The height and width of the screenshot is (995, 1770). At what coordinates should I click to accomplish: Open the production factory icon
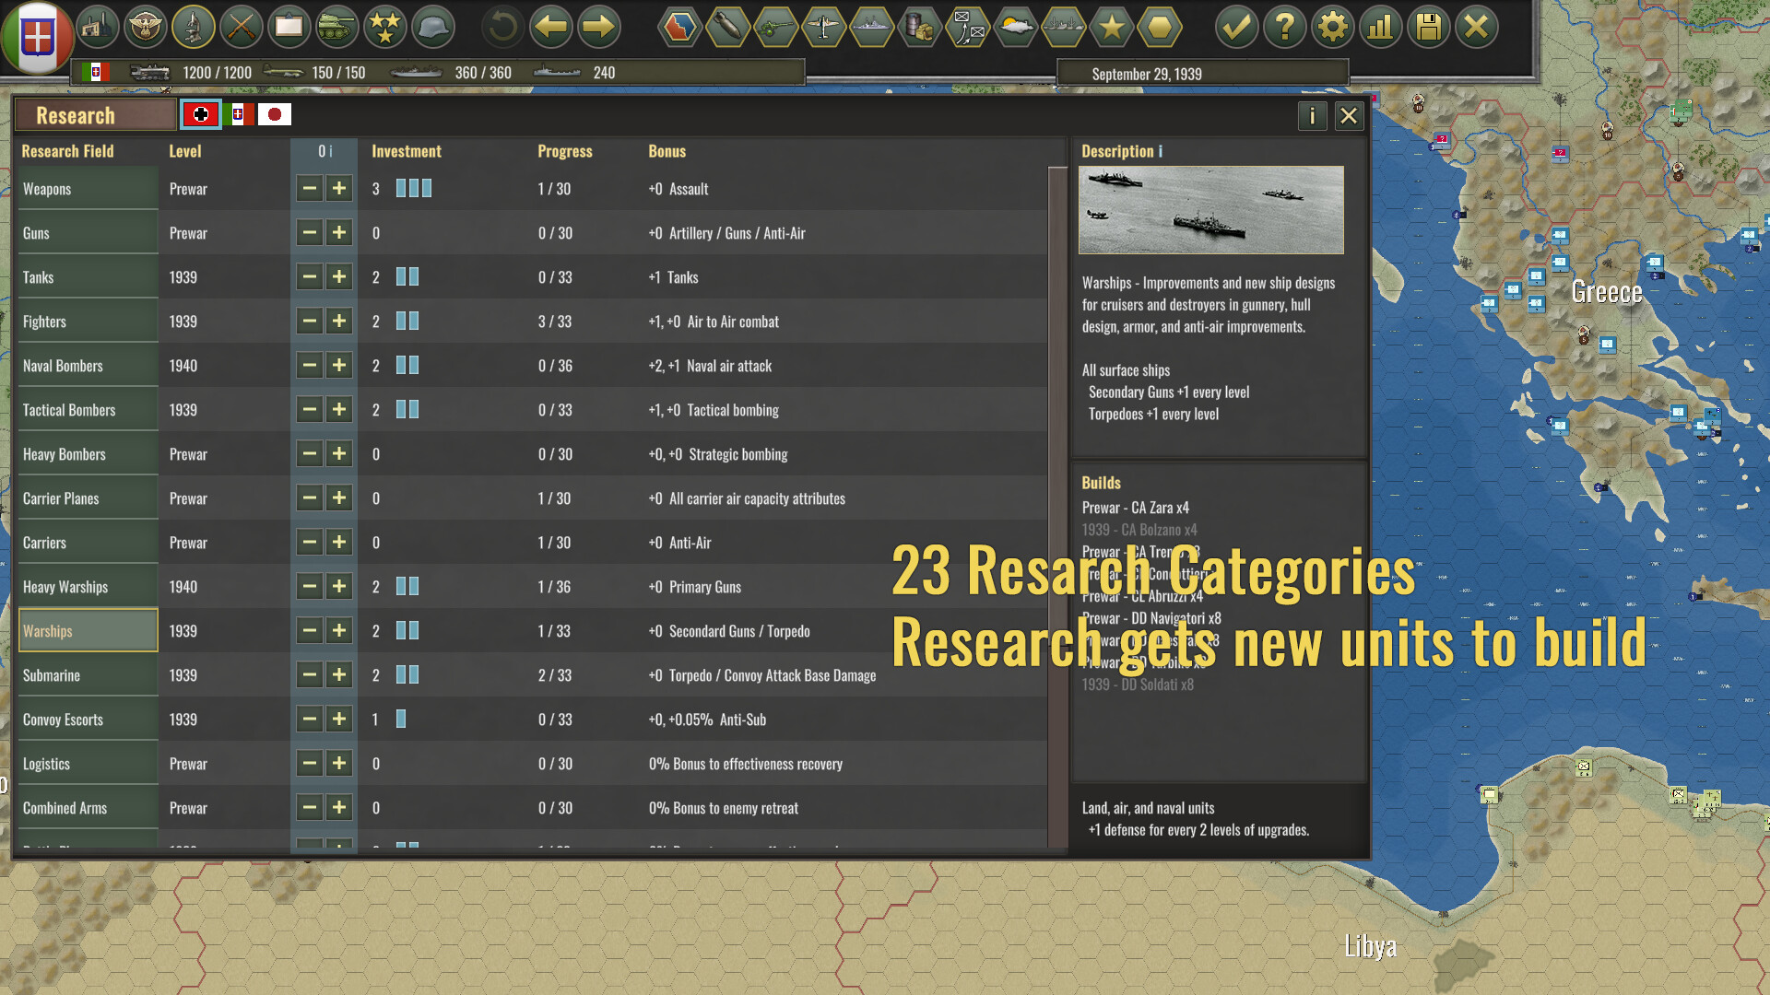98,27
